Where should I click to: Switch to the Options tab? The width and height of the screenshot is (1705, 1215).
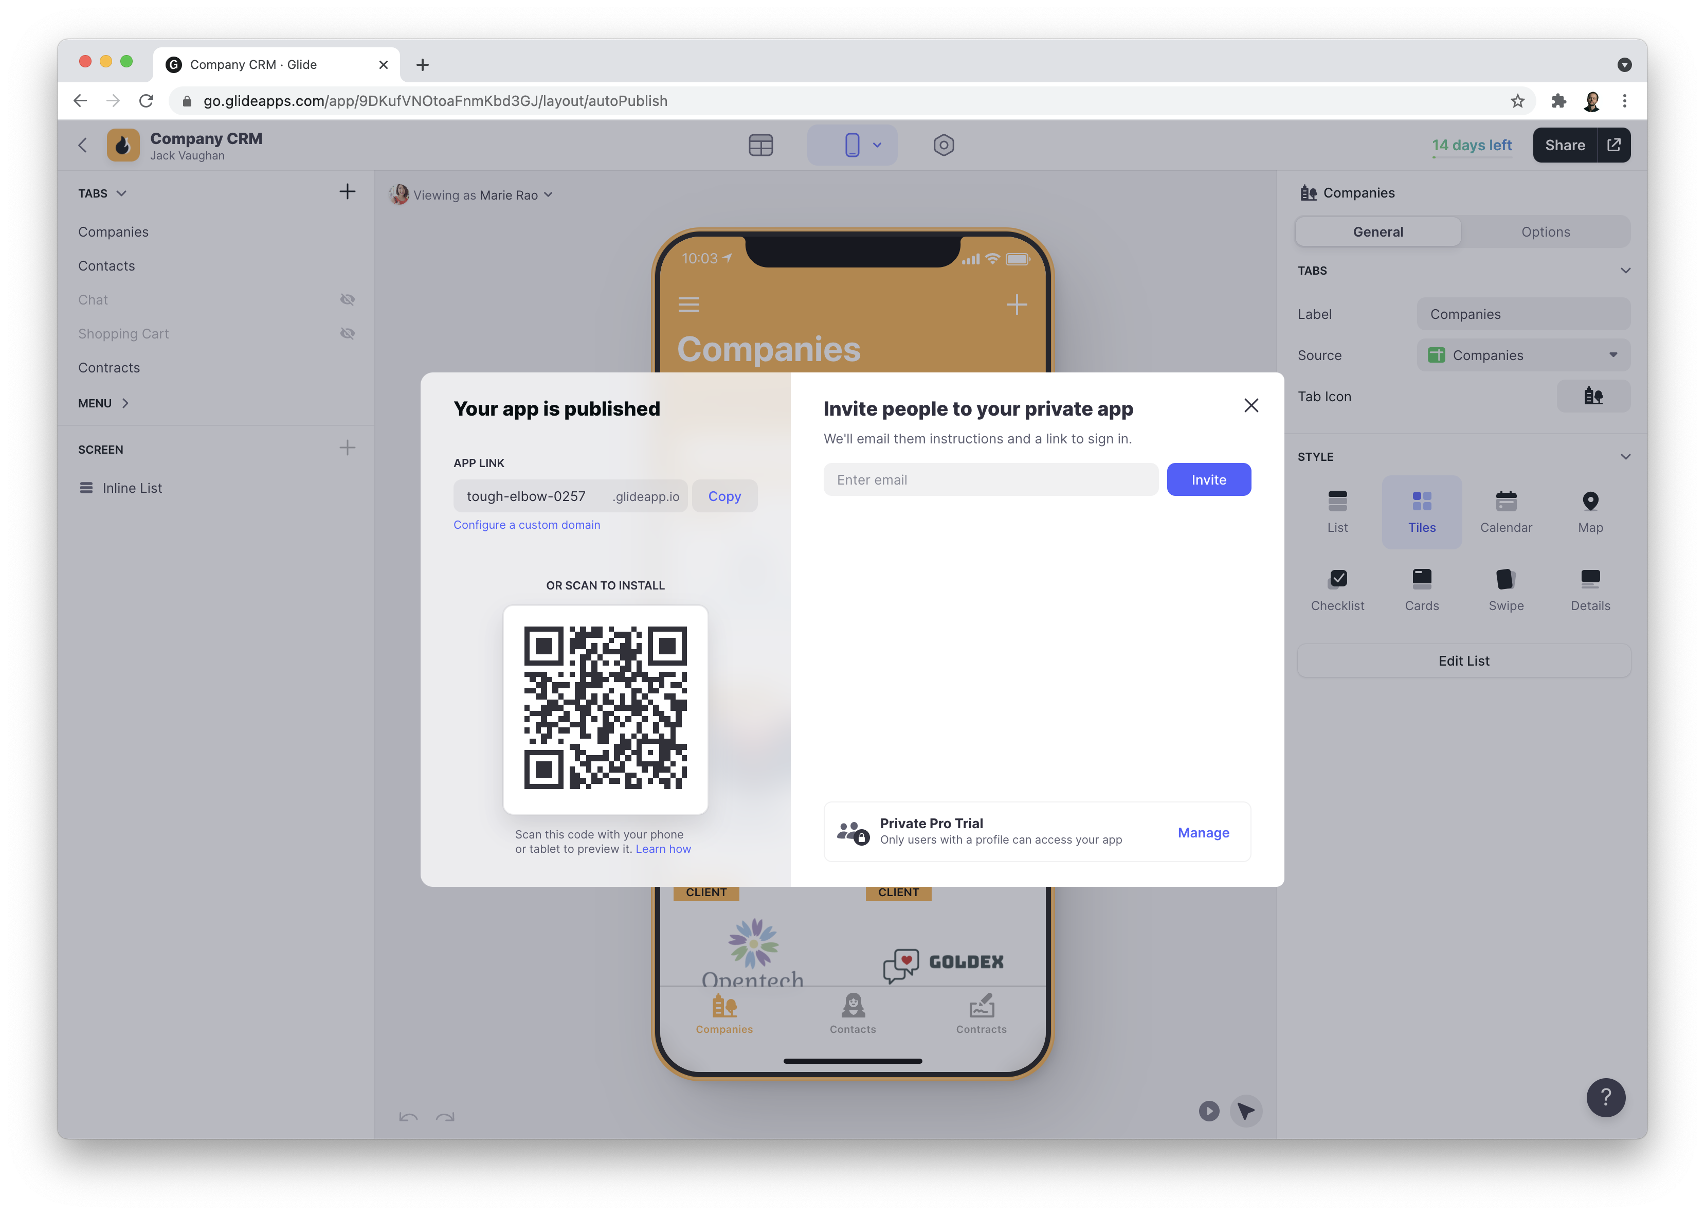point(1545,232)
